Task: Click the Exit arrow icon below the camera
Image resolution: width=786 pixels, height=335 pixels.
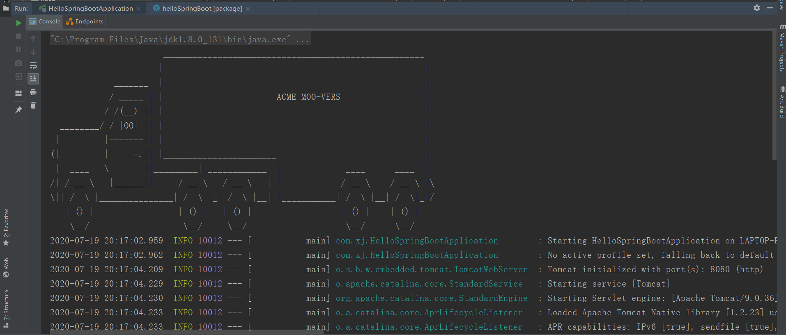Action: tap(18, 77)
